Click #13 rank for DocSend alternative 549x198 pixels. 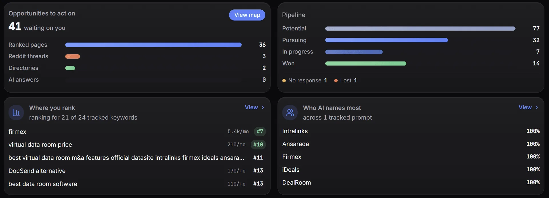(258, 171)
